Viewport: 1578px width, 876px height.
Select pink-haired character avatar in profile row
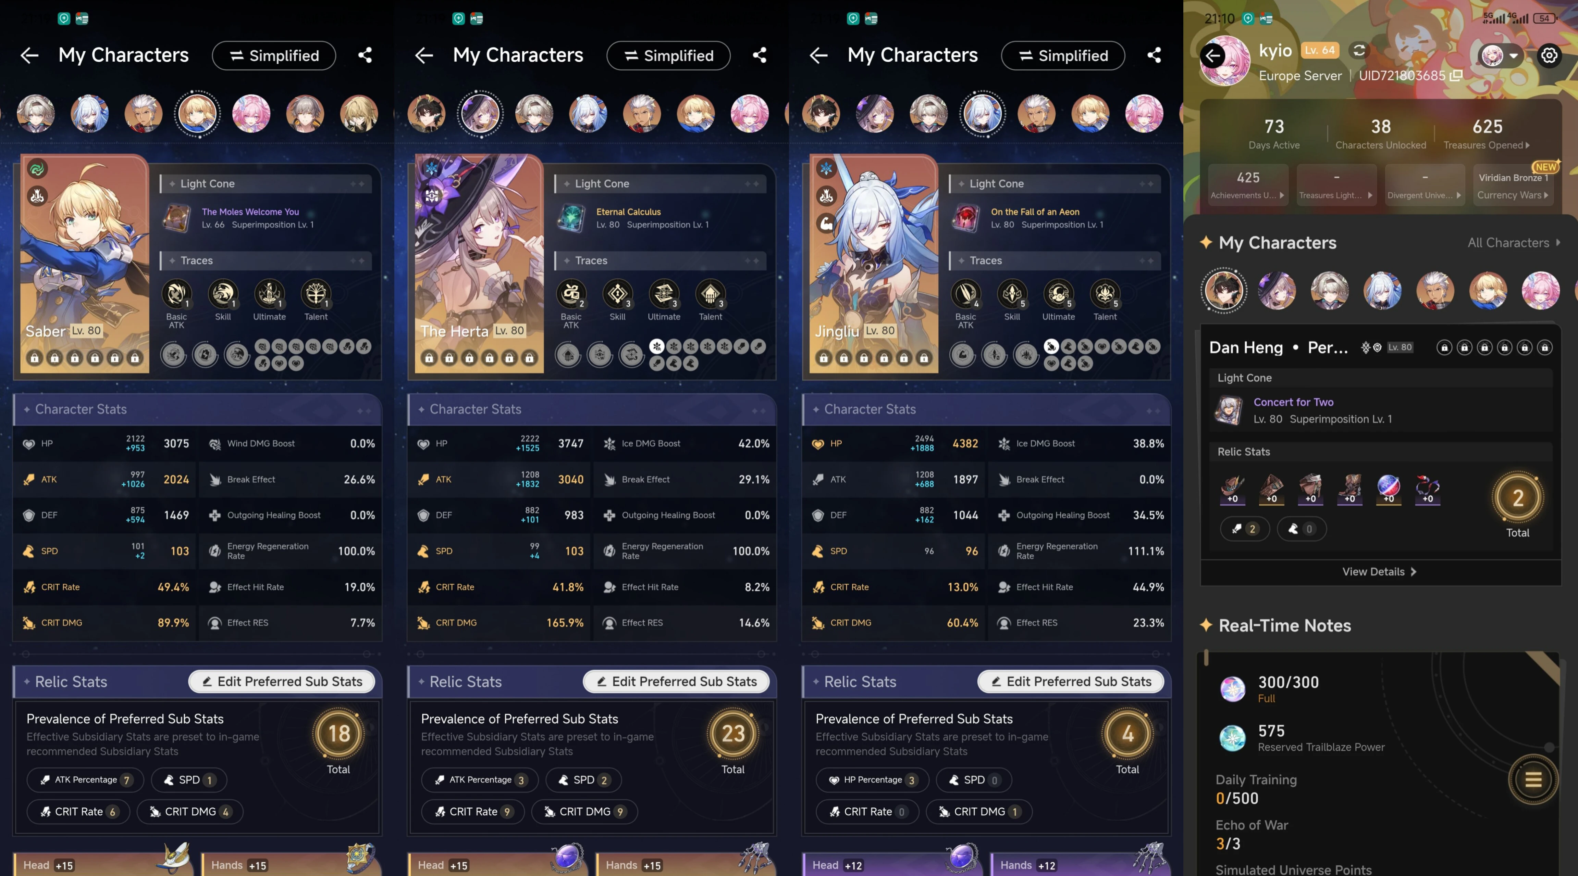click(1541, 290)
